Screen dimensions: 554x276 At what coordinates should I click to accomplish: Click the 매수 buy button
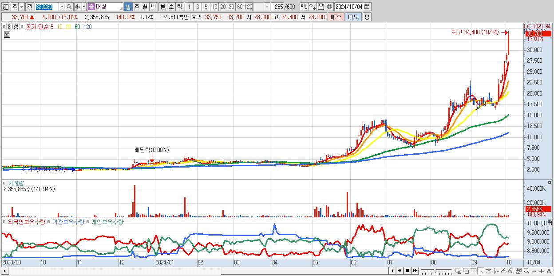[x=336, y=17]
